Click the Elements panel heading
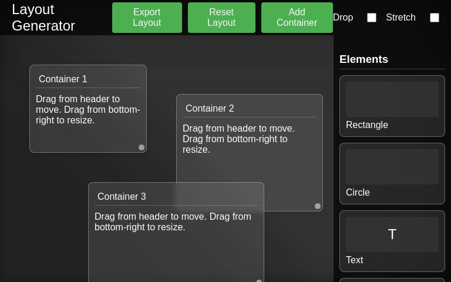This screenshot has width=451, height=282. pyautogui.click(x=364, y=59)
